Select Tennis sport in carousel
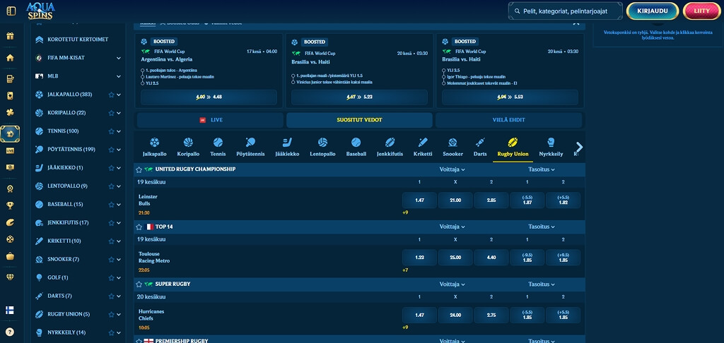Viewport: 724px width, 343px height. 218,148
